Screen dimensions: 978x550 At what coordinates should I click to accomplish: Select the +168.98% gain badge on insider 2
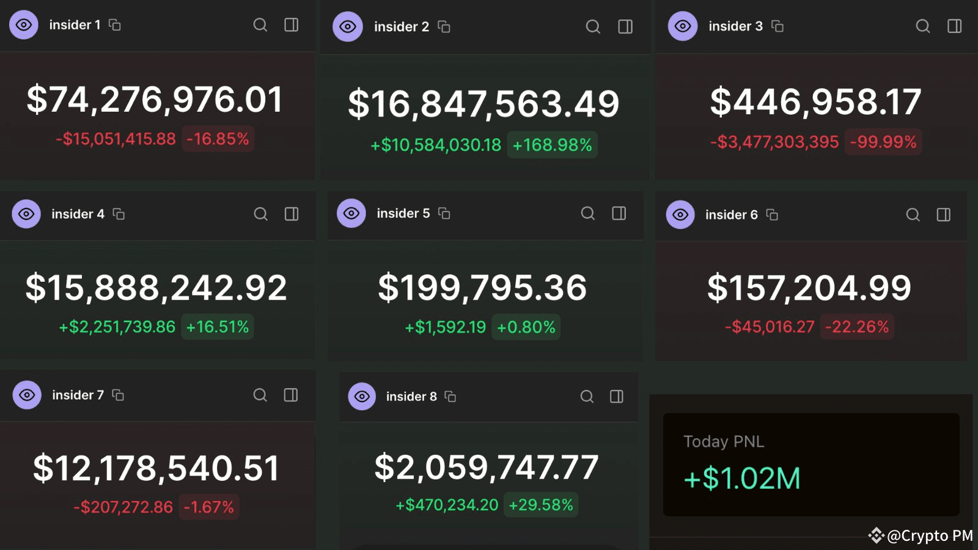point(552,145)
